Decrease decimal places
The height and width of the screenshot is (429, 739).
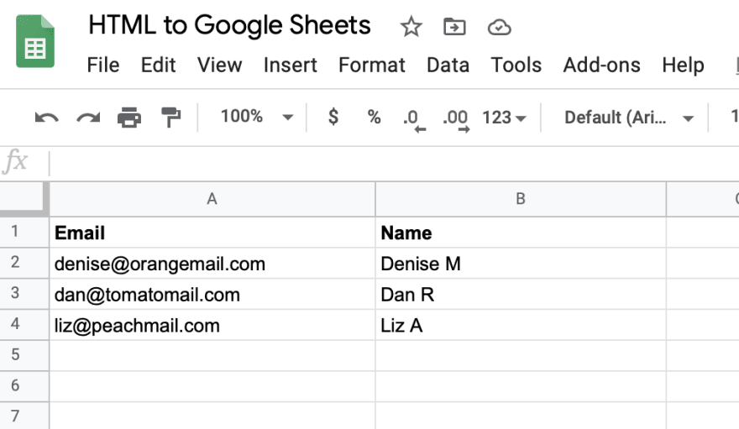414,119
